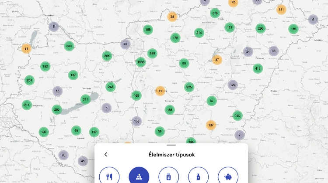Open the green 1886 cluster marker

tap(140, 62)
